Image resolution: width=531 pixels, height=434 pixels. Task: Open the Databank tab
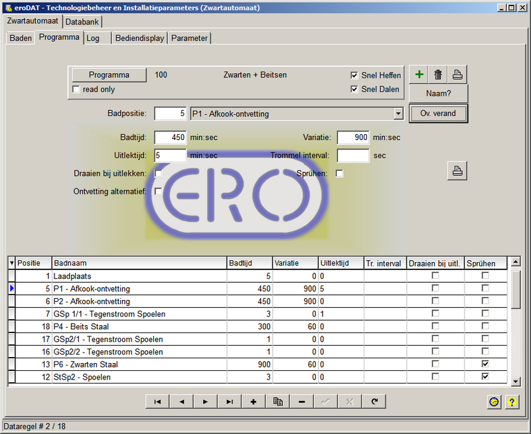tap(83, 22)
